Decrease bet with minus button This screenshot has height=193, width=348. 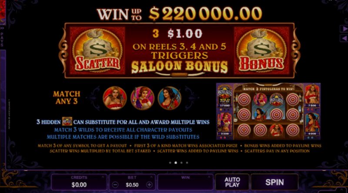tap(115, 185)
